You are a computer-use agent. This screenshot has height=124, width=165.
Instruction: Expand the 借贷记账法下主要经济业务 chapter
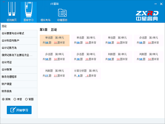tap(18, 55)
